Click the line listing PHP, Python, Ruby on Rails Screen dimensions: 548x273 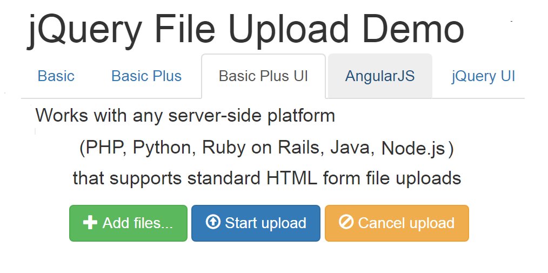266,148
